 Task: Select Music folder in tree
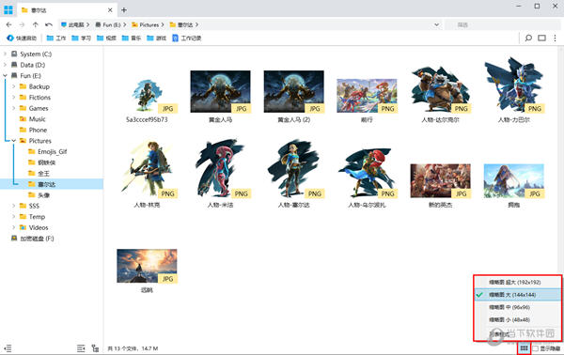tap(32, 119)
